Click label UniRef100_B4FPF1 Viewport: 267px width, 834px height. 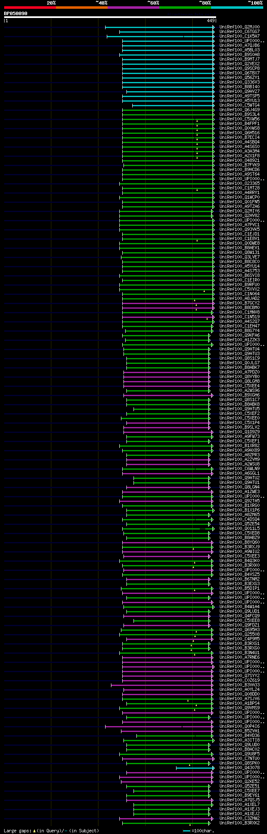(239, 123)
